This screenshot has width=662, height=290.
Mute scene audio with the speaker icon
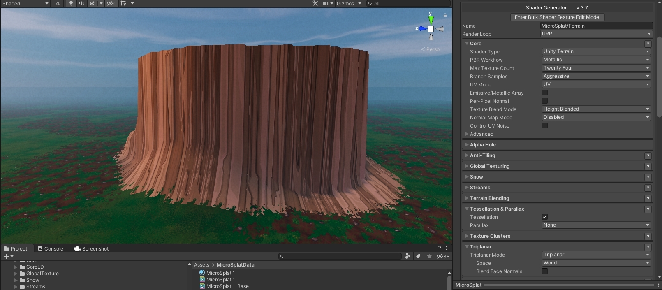point(81,3)
